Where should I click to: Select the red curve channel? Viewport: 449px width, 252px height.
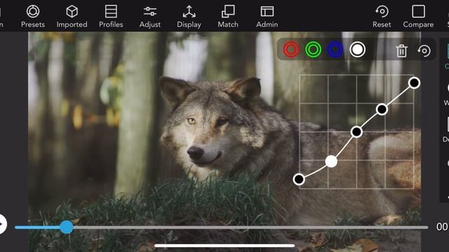pos(291,50)
